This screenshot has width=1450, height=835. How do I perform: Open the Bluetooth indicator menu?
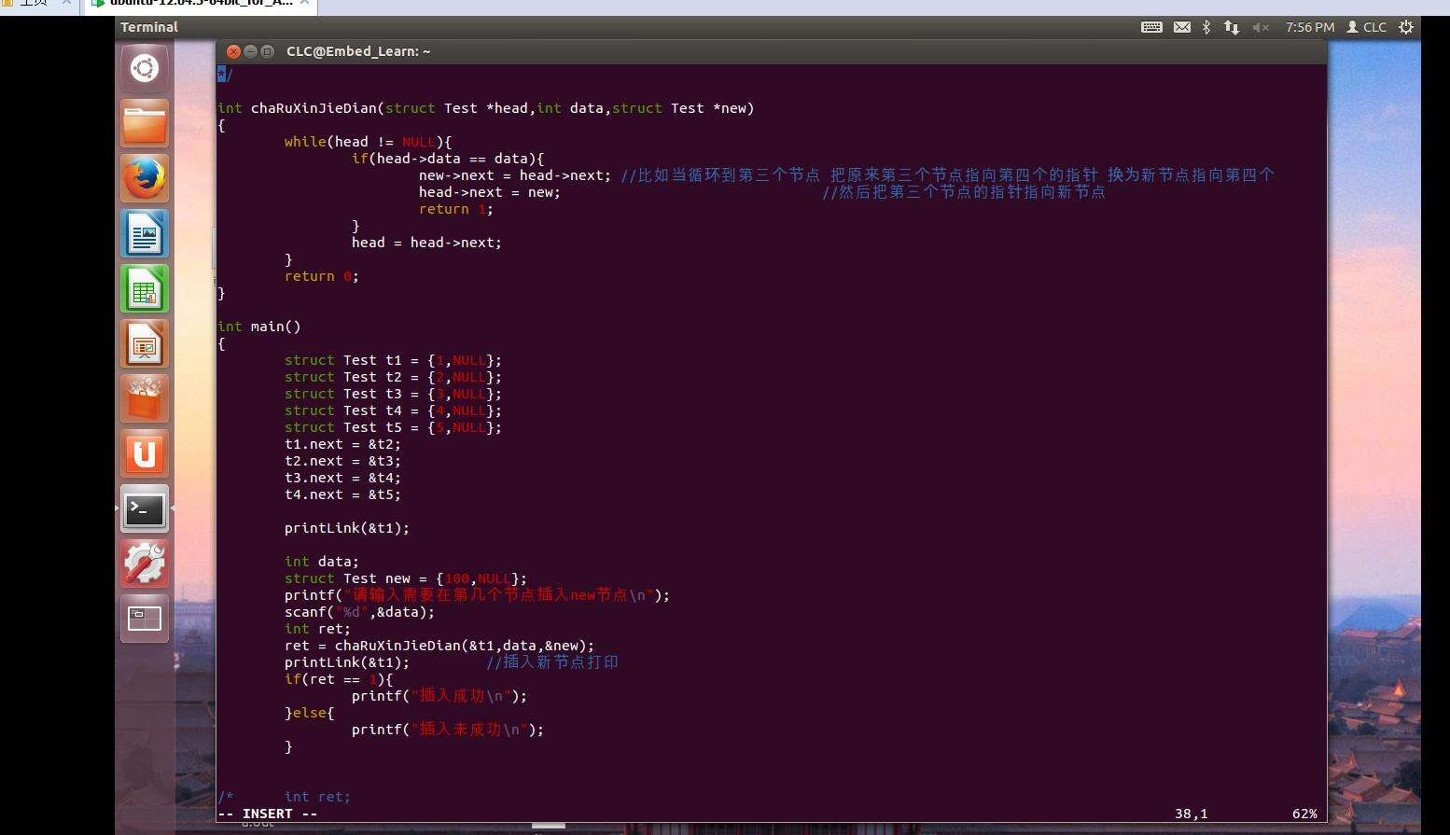(x=1206, y=28)
